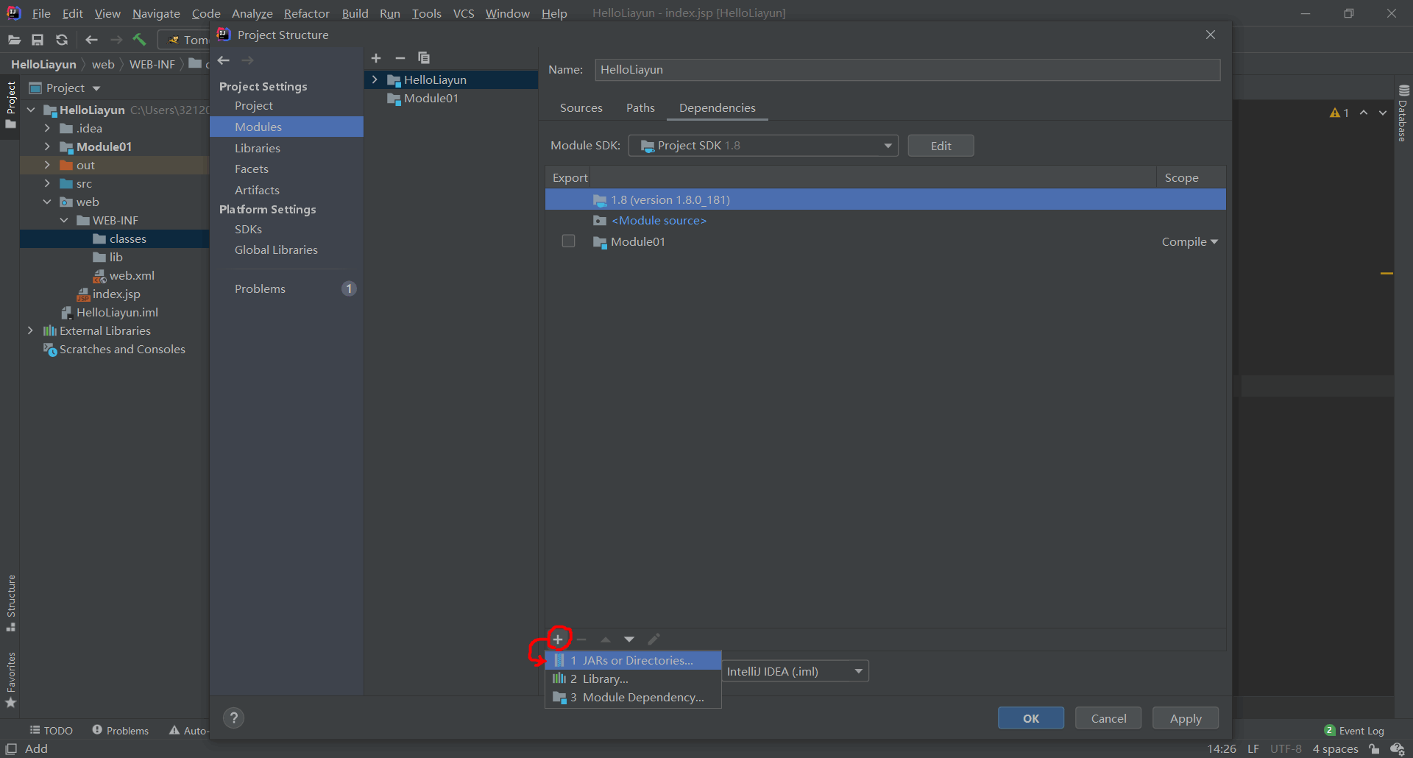Image resolution: width=1413 pixels, height=758 pixels.
Task: Remove module with the minus icon
Action: tap(400, 58)
